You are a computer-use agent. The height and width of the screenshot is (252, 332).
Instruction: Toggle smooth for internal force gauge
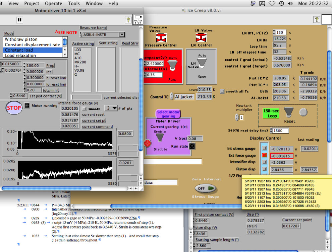(x=85, y=109)
